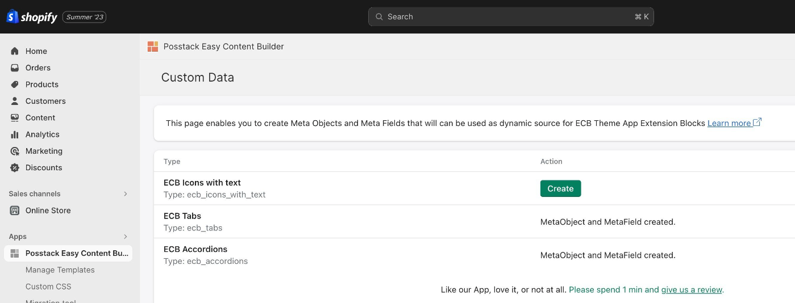Click the Analytics bar chart icon
795x303 pixels.
pyautogui.click(x=15, y=134)
